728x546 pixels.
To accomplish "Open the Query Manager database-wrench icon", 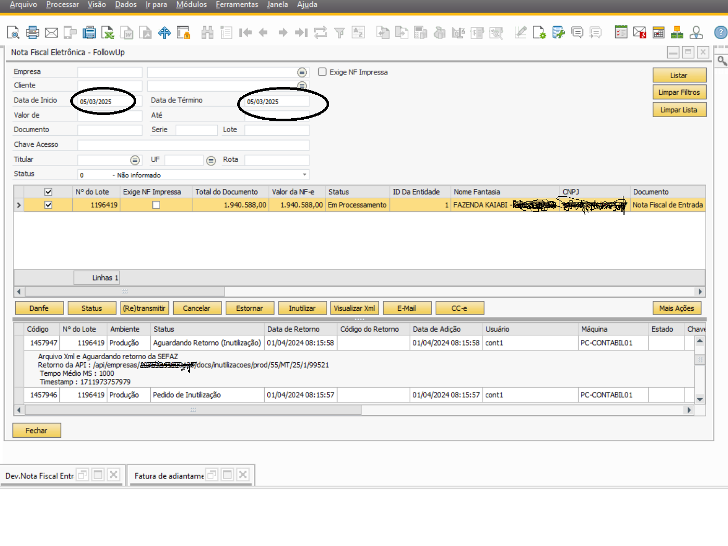I will pyautogui.click(x=558, y=33).
